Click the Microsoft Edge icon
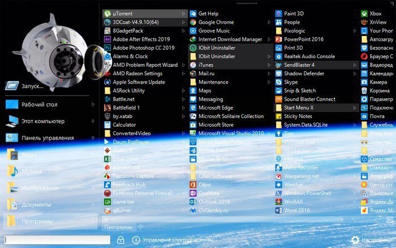 coord(193,108)
